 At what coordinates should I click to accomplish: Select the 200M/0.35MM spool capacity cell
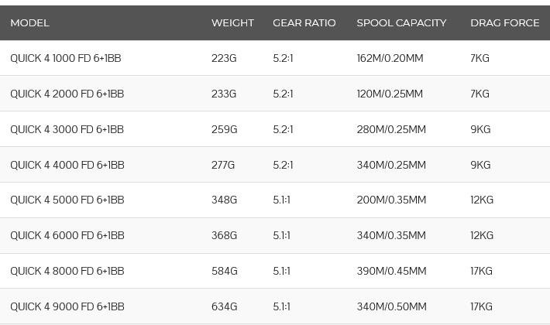[391, 200]
